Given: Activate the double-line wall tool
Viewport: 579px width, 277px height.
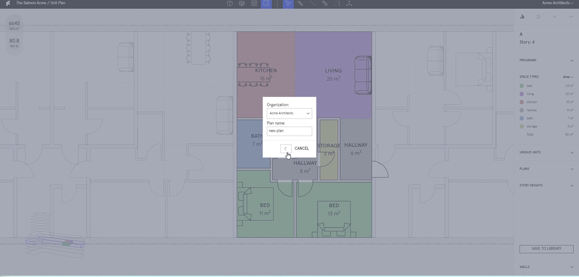Looking at the screenshot, I should pyautogui.click(x=300, y=4).
